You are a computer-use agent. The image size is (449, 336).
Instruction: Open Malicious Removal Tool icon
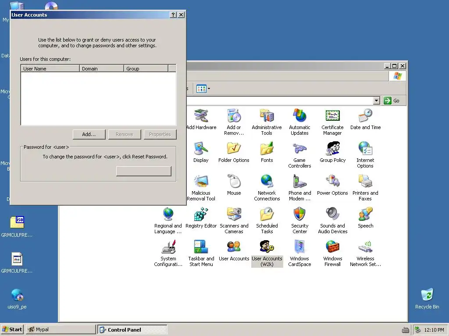(201, 182)
